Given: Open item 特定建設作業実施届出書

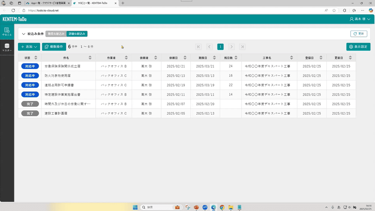Looking at the screenshot, I should pos(62,94).
